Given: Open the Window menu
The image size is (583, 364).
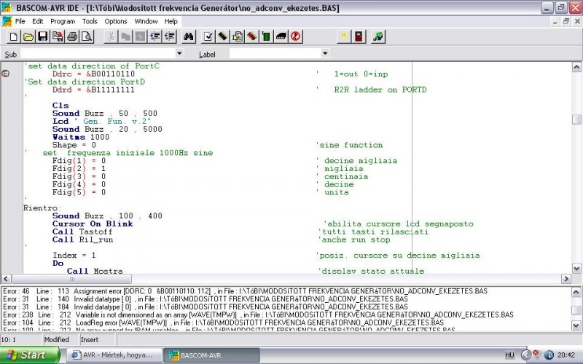Looking at the screenshot, I should pos(146,21).
